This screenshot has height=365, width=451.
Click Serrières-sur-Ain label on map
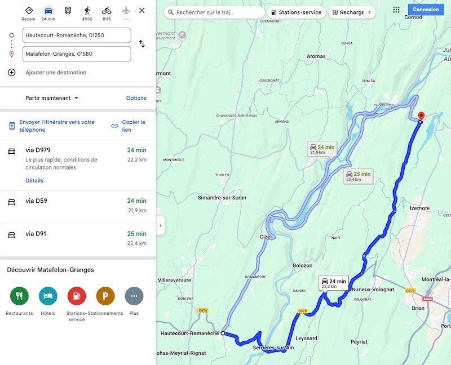(273, 348)
